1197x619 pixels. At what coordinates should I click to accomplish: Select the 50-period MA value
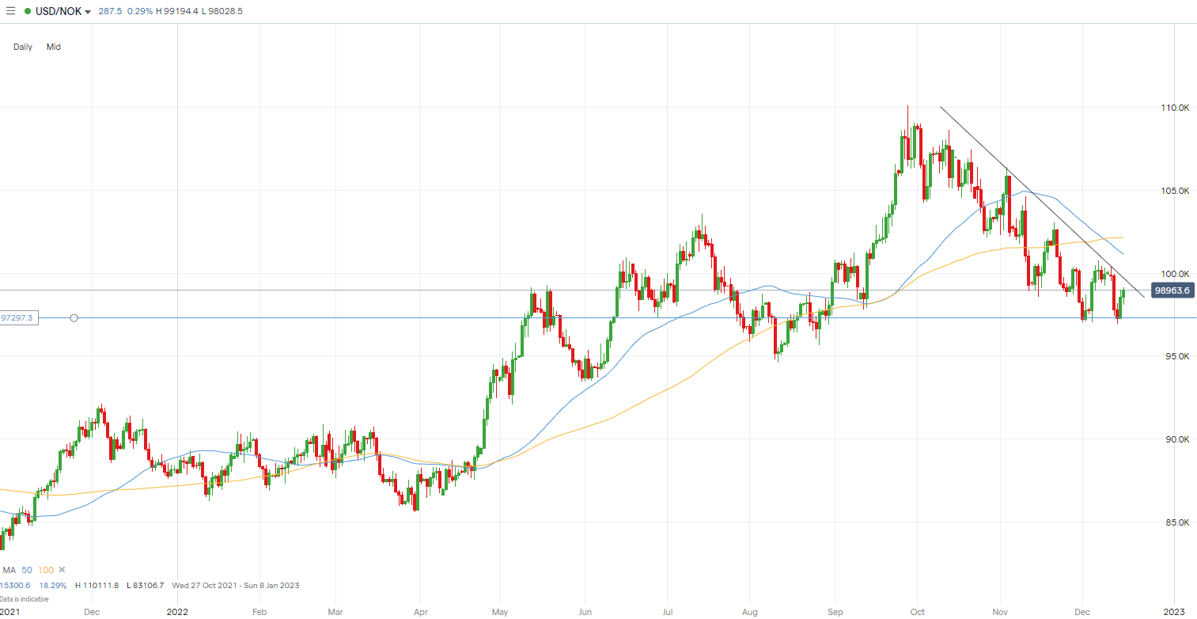[27, 570]
